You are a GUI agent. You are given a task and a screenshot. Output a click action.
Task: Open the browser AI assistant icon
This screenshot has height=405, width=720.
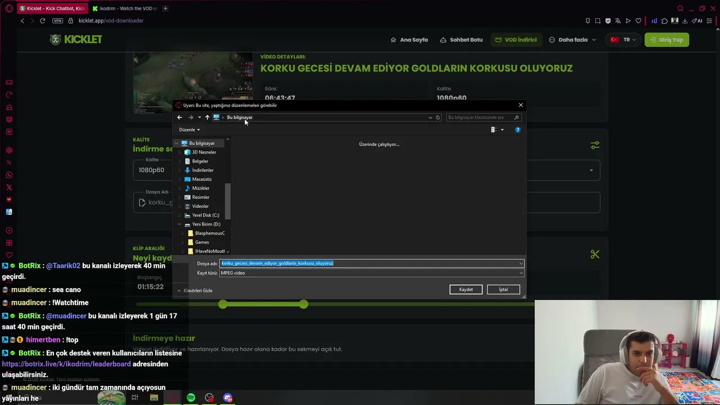[x=697, y=21]
